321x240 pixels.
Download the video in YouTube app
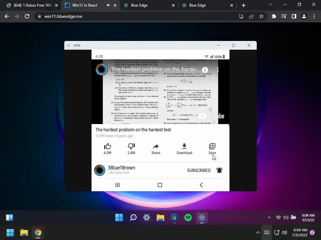pyautogui.click(x=184, y=149)
